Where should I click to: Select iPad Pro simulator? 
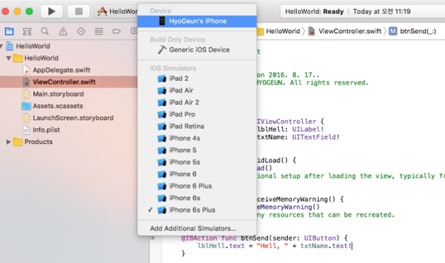click(x=197, y=114)
